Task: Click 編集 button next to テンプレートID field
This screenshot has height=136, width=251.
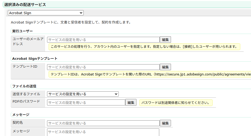Action: point(165,67)
